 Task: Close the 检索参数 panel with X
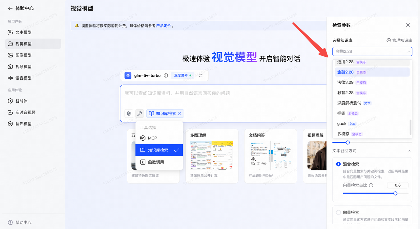408,25
